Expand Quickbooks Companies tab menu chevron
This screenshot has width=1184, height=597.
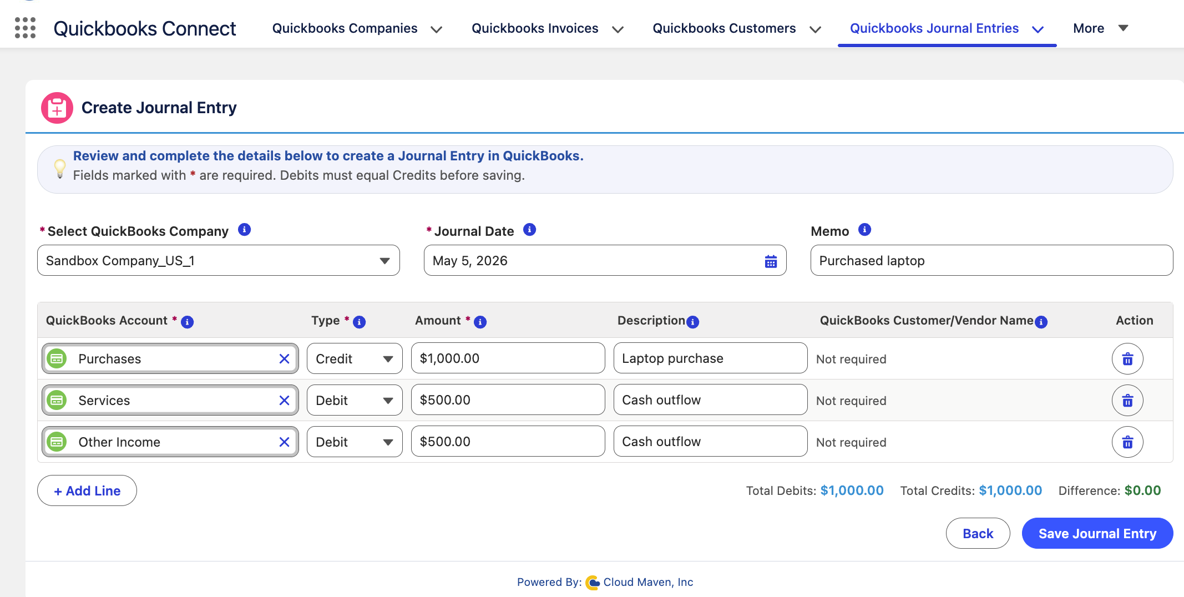click(437, 29)
